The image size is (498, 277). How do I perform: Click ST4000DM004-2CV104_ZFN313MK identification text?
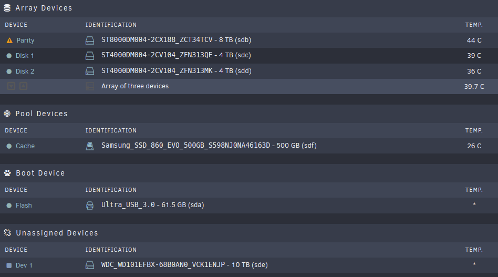coord(157,71)
